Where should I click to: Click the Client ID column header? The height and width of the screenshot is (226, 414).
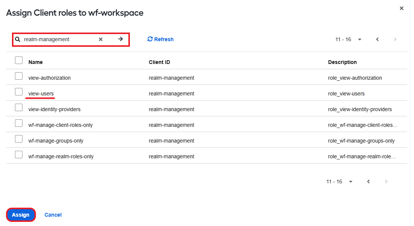pyautogui.click(x=159, y=62)
